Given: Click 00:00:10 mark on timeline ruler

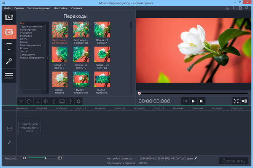Looking at the screenshot, I should (x=61, y=109).
